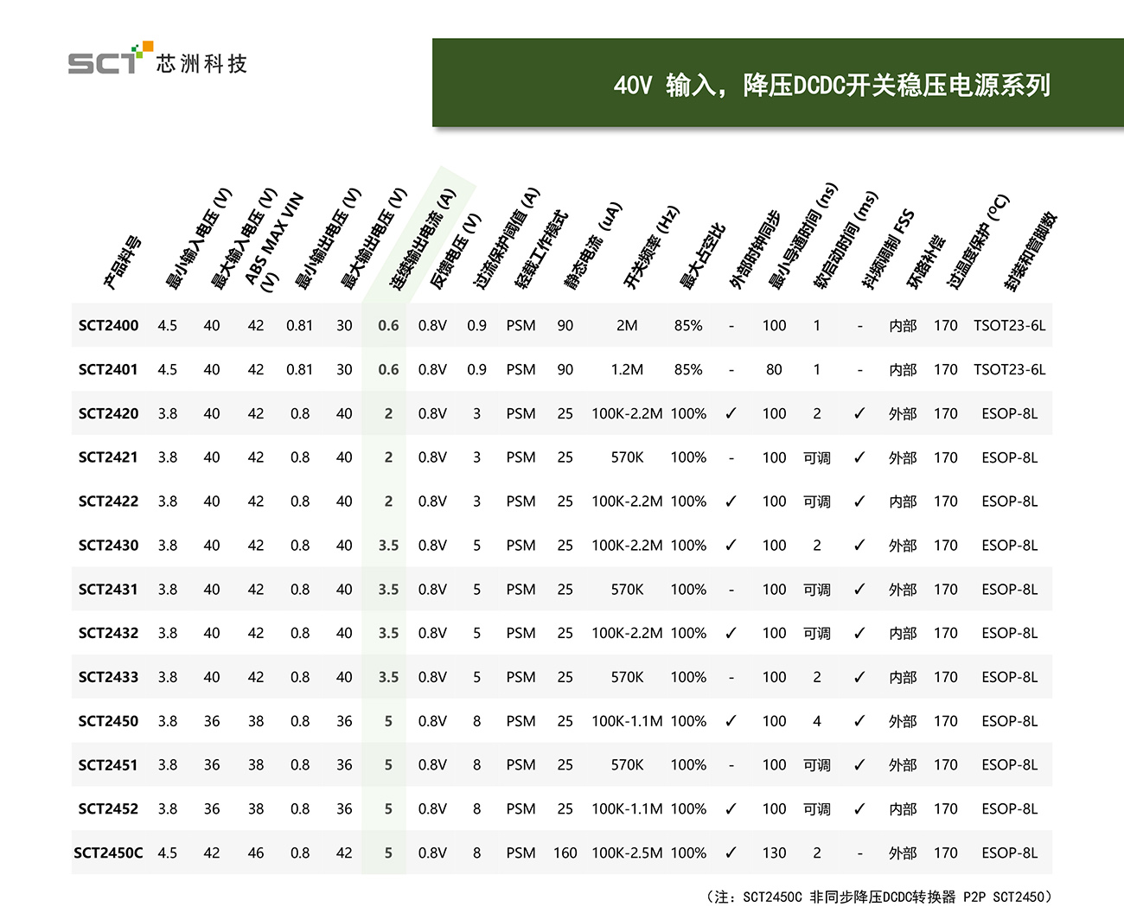Screen dimensions: 1124x907
Task: Click the external clock sync checkmark in SCT2450C row
Action: pos(731,853)
